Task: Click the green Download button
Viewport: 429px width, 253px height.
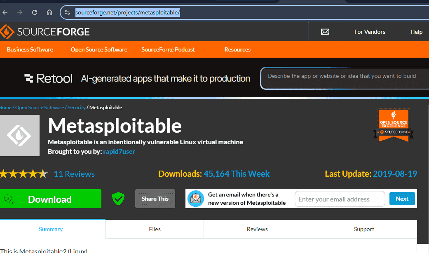Action: (51, 199)
